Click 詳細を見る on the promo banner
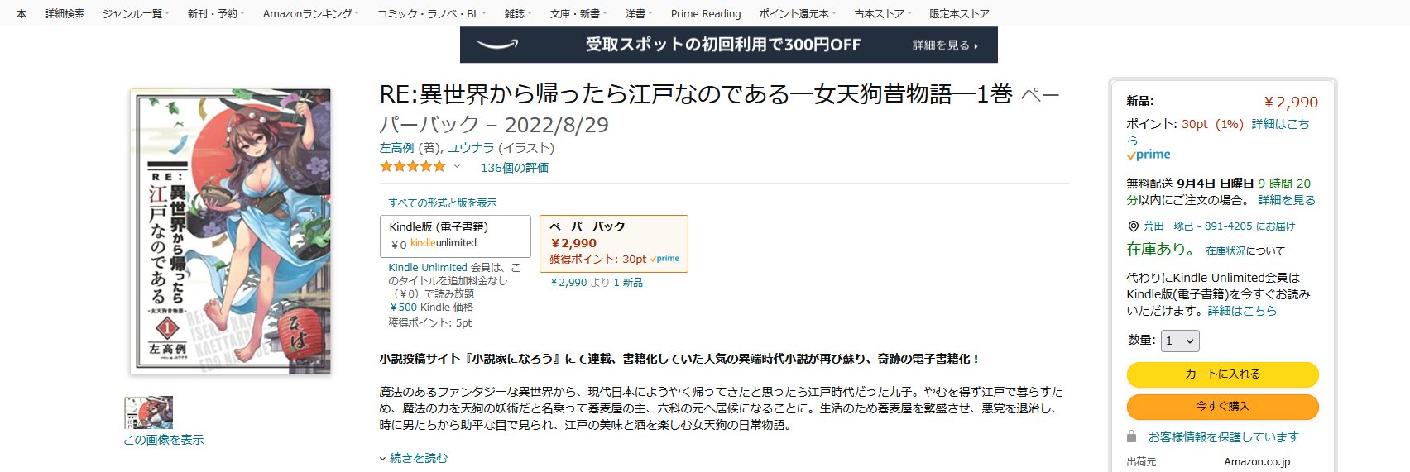The height and width of the screenshot is (472, 1410). 945,45
